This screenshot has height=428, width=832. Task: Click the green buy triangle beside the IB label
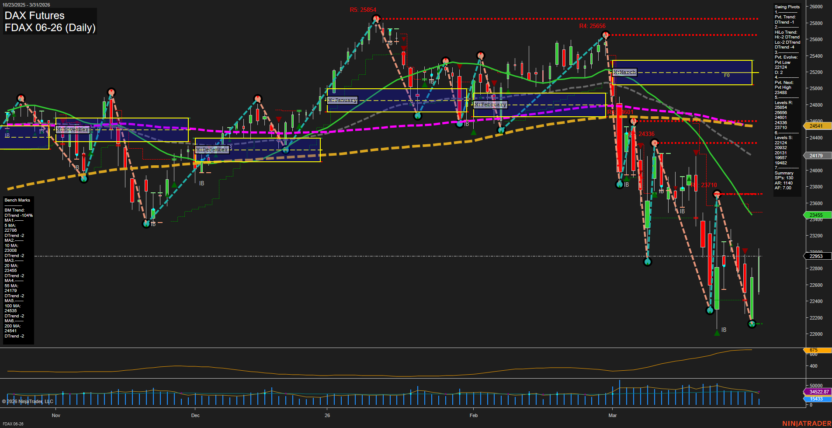click(x=626, y=178)
